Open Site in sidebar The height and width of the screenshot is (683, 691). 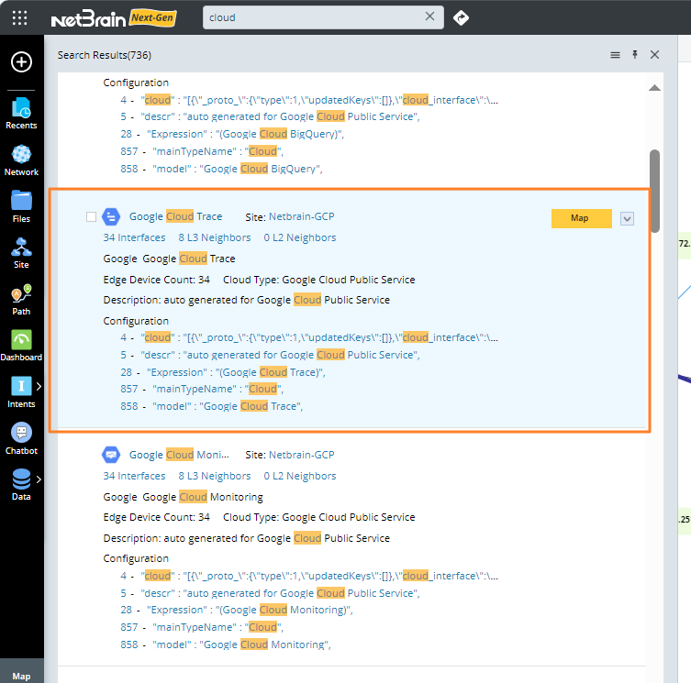(21, 254)
